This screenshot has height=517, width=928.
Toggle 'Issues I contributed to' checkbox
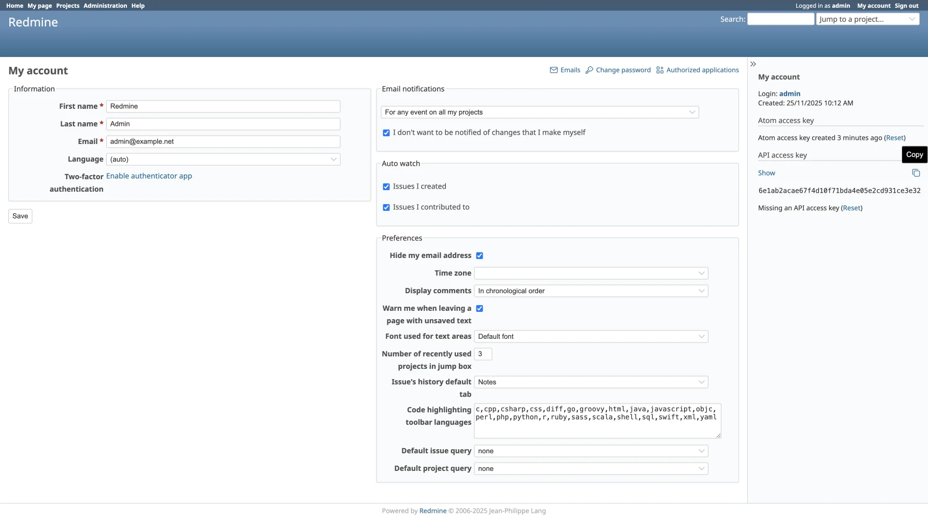(x=386, y=208)
